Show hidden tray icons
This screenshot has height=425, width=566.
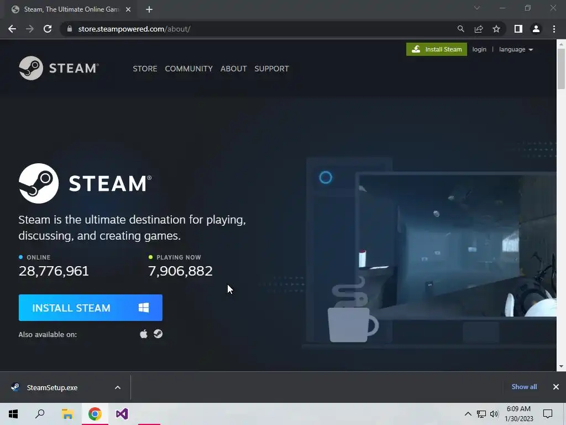(468, 414)
